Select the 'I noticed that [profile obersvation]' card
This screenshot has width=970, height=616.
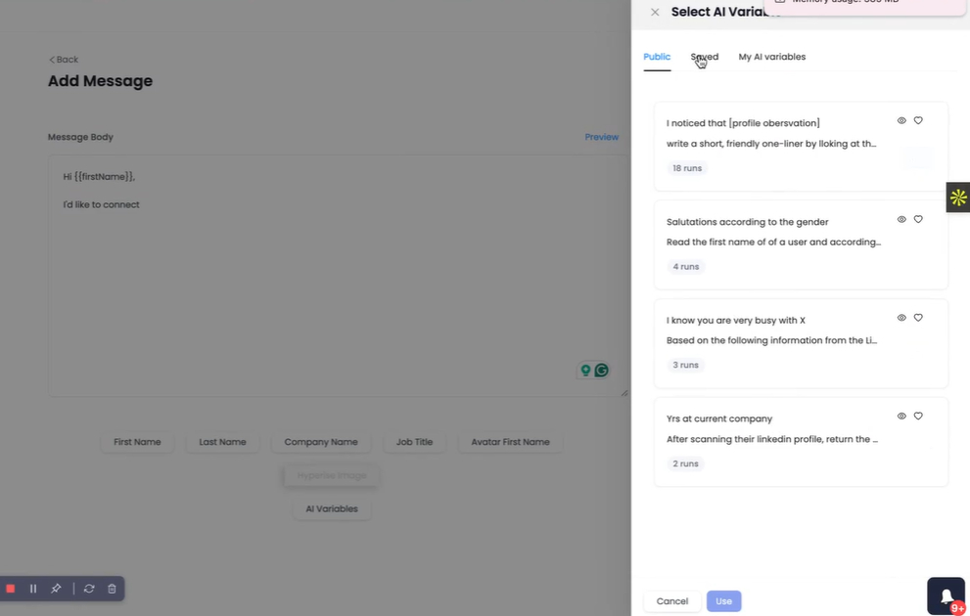tap(801, 147)
